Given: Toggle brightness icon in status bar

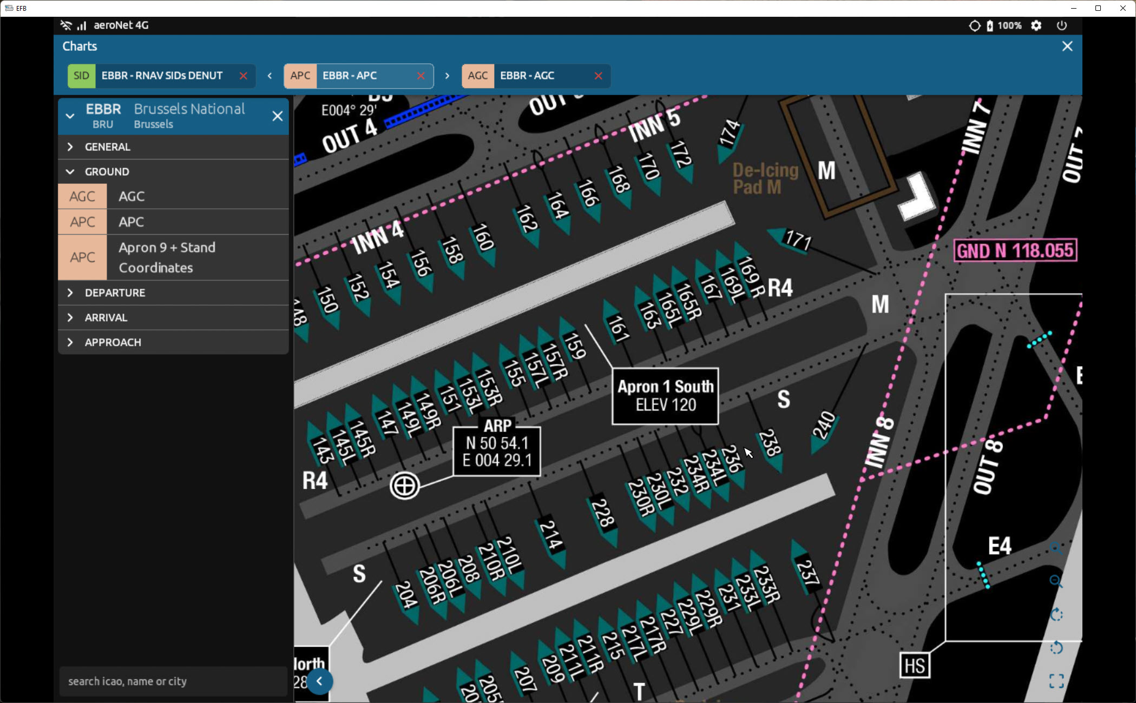Looking at the screenshot, I should [974, 25].
